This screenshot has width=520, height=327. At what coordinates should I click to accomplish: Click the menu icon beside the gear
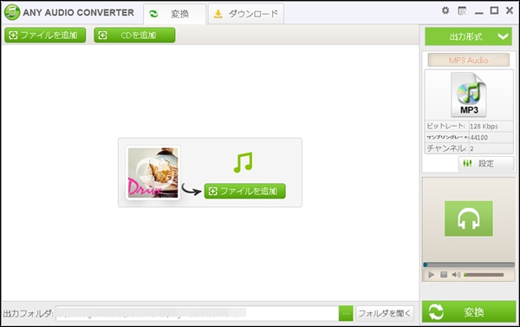[x=462, y=10]
